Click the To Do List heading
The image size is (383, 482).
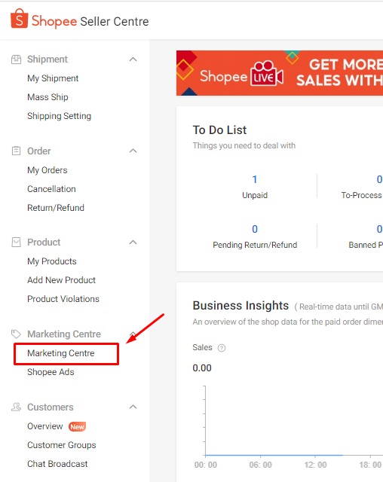[x=219, y=130]
